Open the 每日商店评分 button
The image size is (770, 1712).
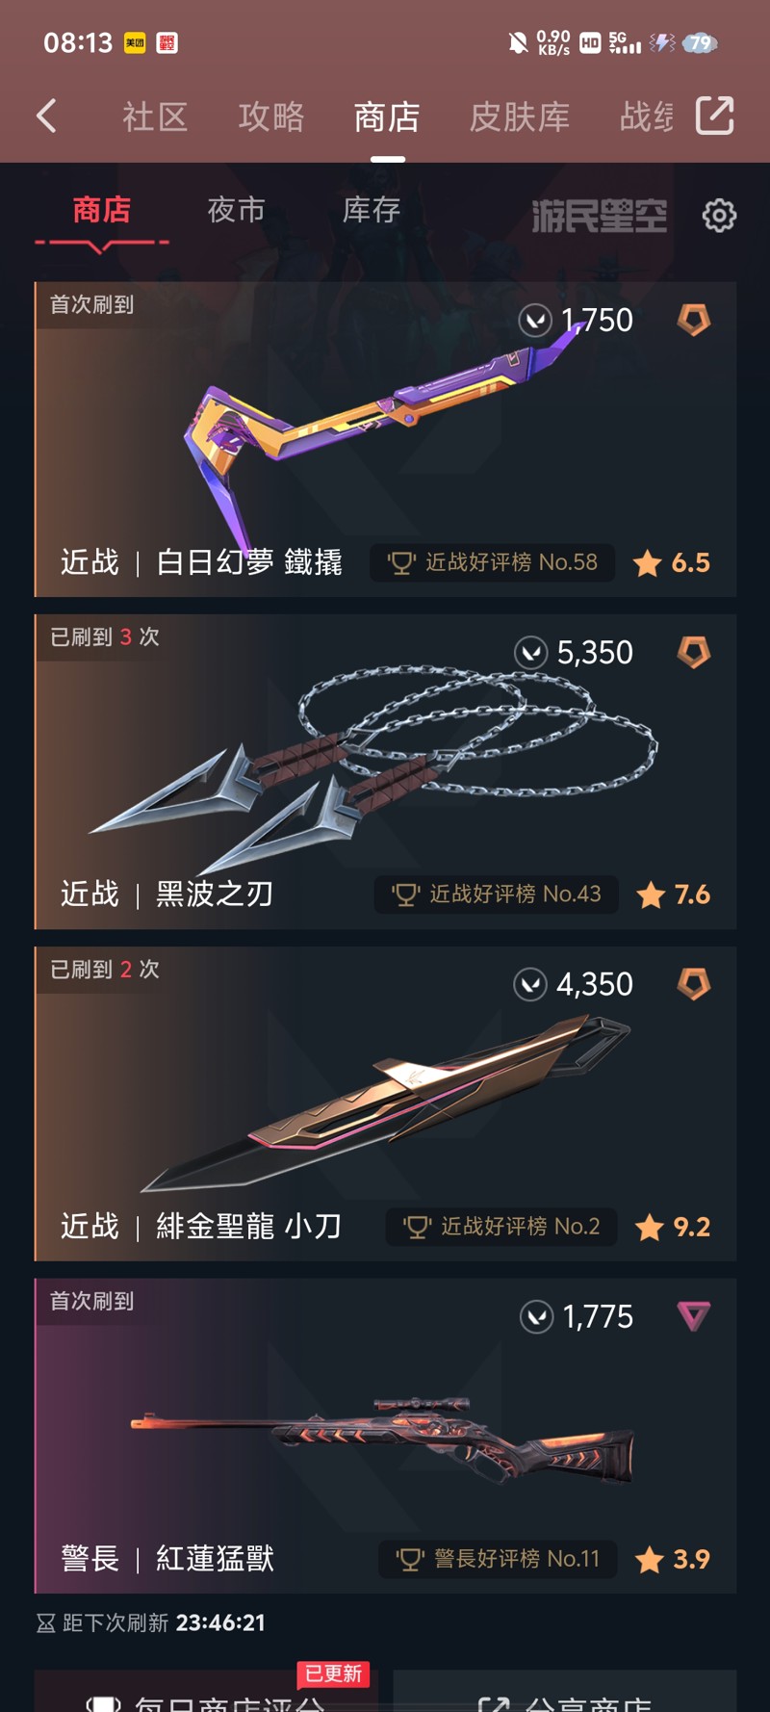206,1692
